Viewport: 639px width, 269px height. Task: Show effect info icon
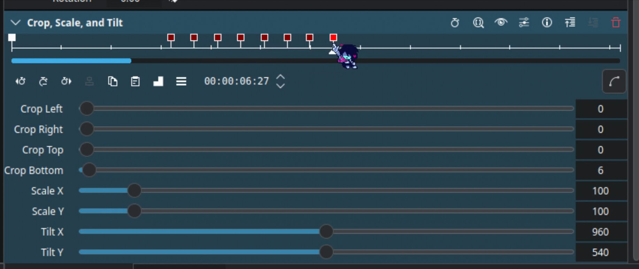(547, 23)
